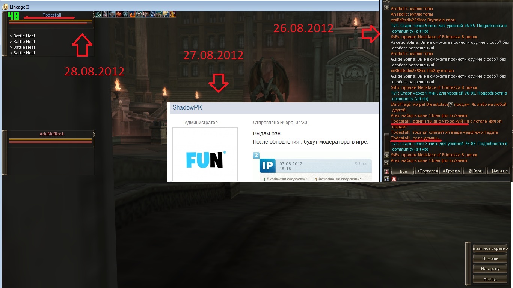Viewport: 513px width, 288px height.
Task: Click the 'Администратор' label in forum post
Action: (x=201, y=123)
